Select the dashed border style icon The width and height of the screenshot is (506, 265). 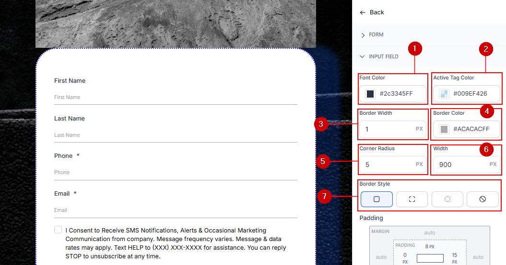tap(412, 199)
